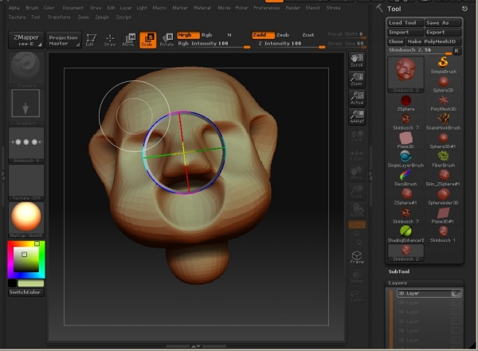The image size is (478, 351).
Task: Open the Zplugin menu
Action: (x=102, y=18)
